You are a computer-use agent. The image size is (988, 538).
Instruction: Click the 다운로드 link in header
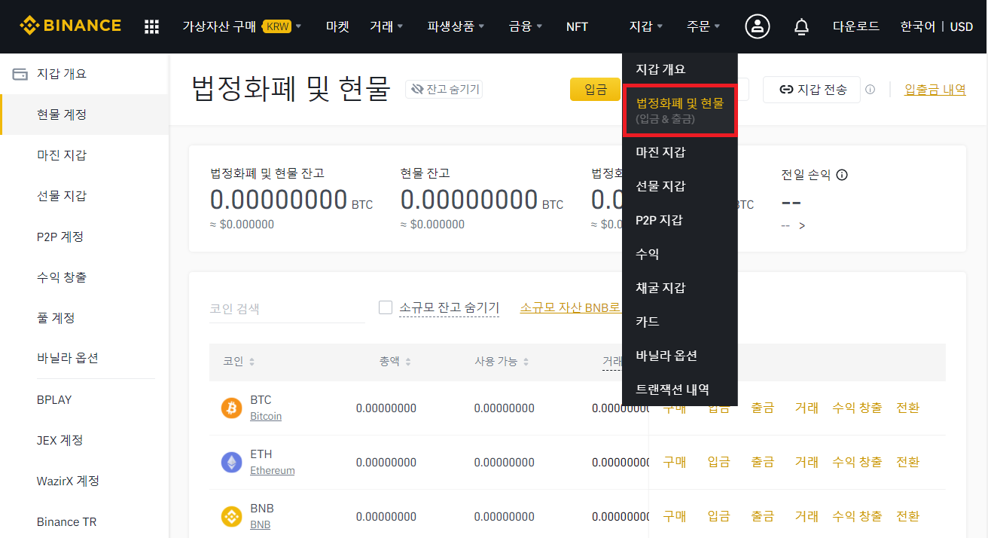pos(856,26)
